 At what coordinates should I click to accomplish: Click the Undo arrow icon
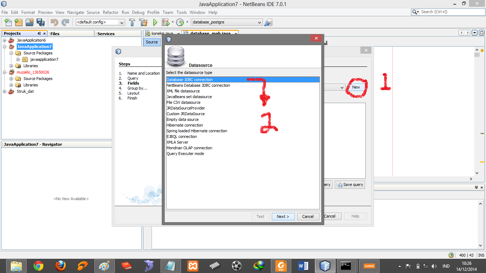point(54,22)
